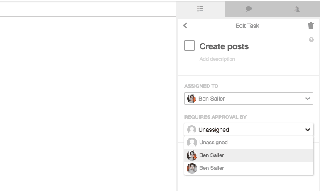This screenshot has height=191, width=320.
Task: Click the gray placeholder avatar in approval field
Action: click(192, 130)
